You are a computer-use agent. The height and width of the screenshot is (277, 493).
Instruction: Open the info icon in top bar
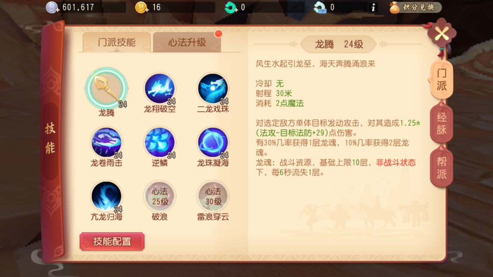pyautogui.click(x=373, y=7)
